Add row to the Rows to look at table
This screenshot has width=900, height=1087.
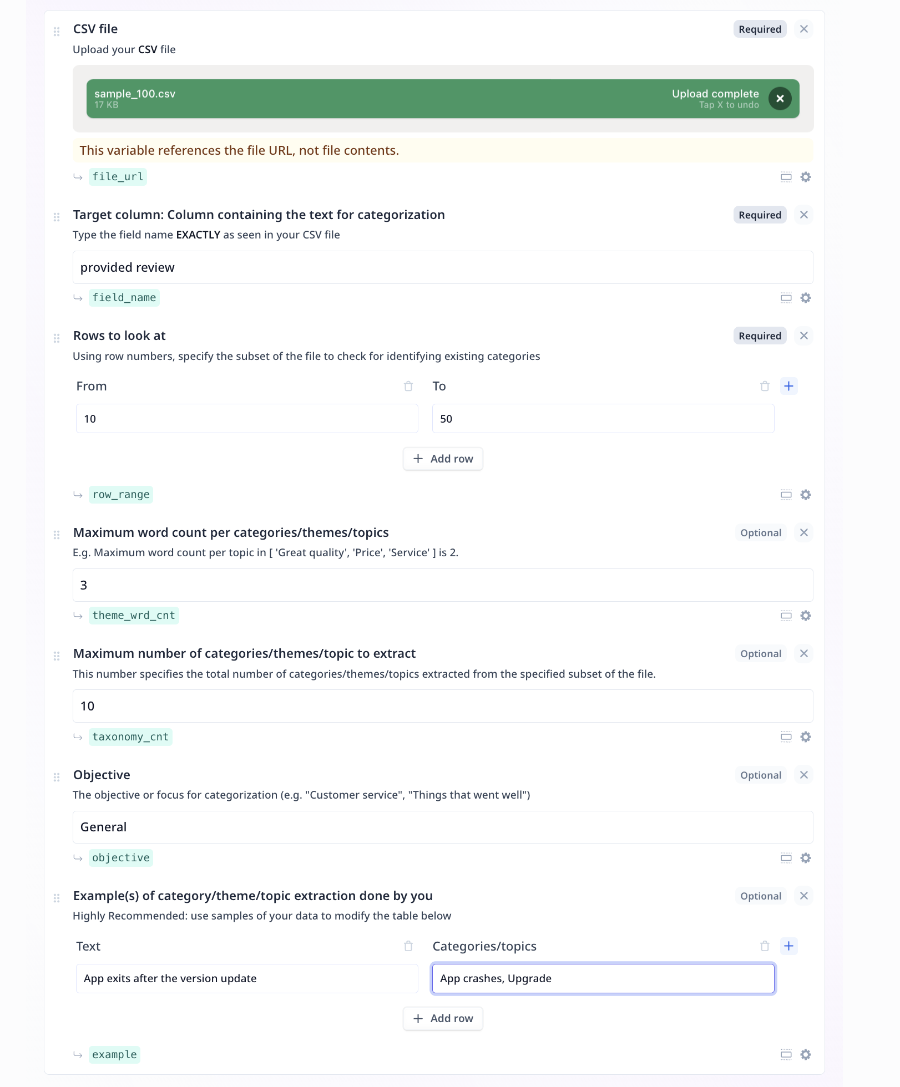443,459
